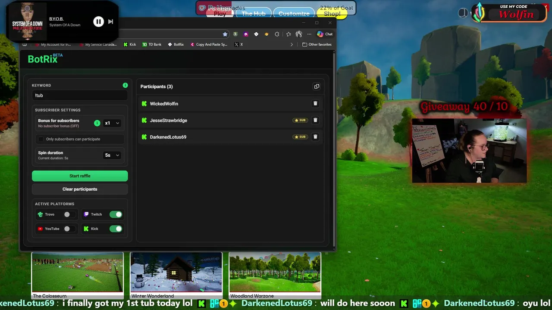Open the game's Play tab
Image resolution: width=552 pixels, height=310 pixels.
[220, 14]
